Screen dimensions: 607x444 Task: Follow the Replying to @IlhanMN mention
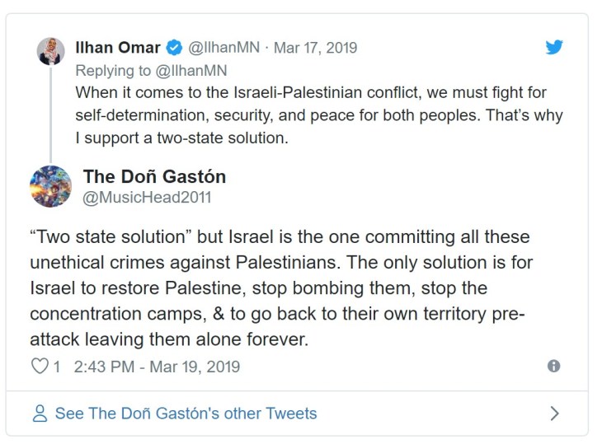[193, 70]
